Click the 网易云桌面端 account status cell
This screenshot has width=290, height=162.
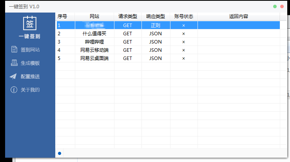pyautogui.click(x=184, y=58)
